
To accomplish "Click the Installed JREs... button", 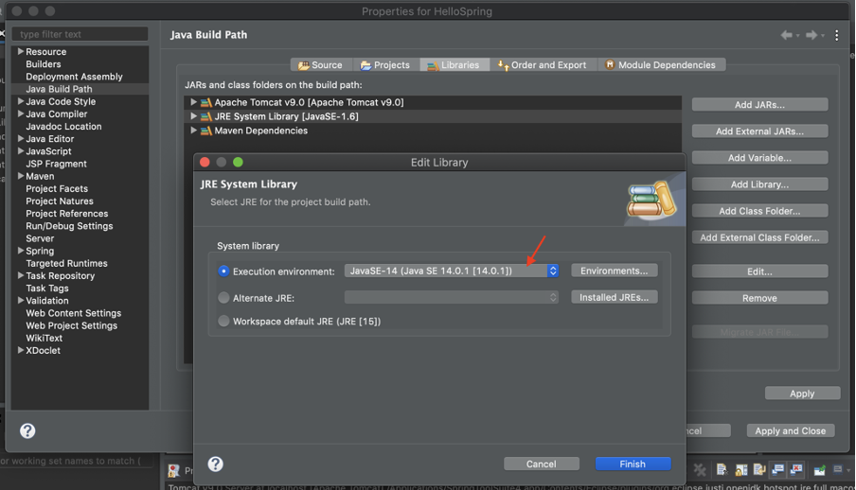I will coord(615,297).
